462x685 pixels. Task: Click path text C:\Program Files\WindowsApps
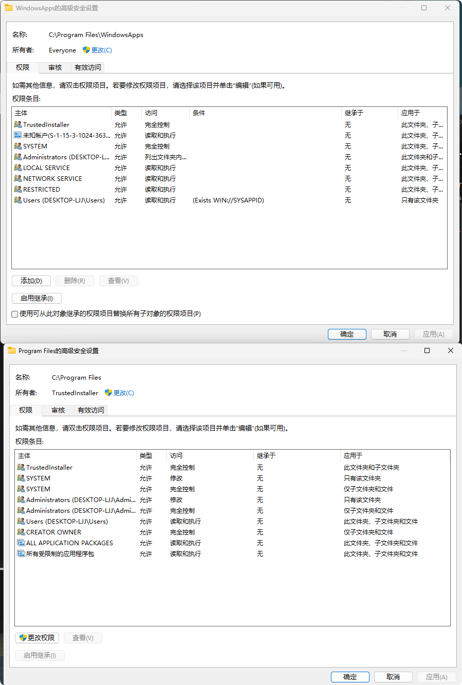[96, 35]
